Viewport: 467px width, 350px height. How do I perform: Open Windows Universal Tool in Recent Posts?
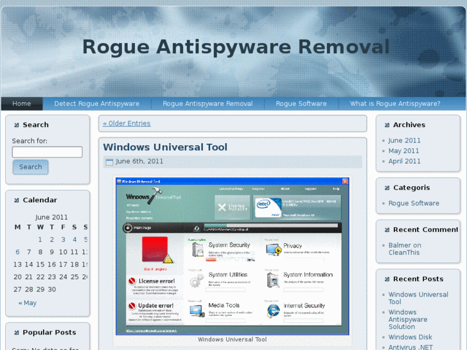(x=418, y=298)
